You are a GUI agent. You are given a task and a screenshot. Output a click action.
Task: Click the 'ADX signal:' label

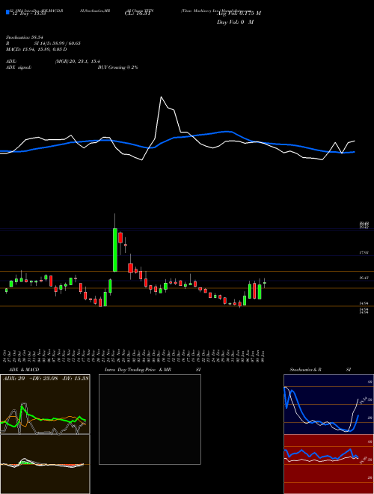pyautogui.click(x=19, y=67)
